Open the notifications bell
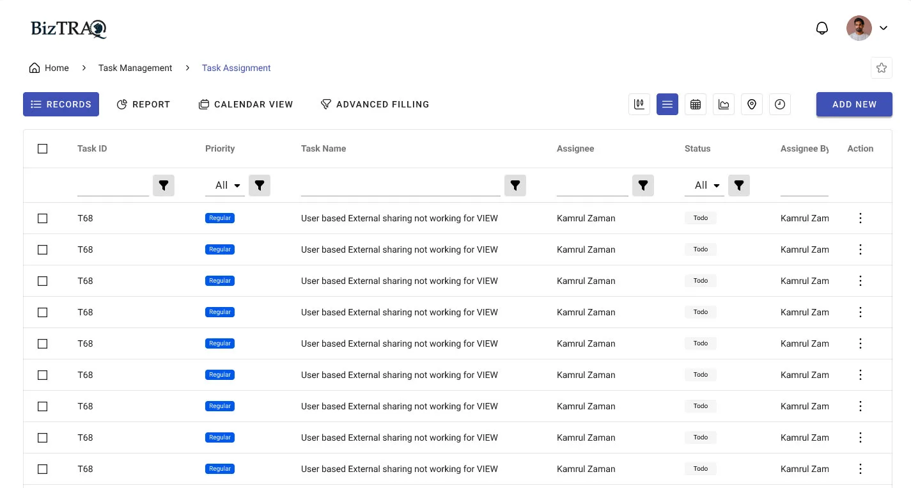The width and height of the screenshot is (911, 488). pyautogui.click(x=822, y=28)
